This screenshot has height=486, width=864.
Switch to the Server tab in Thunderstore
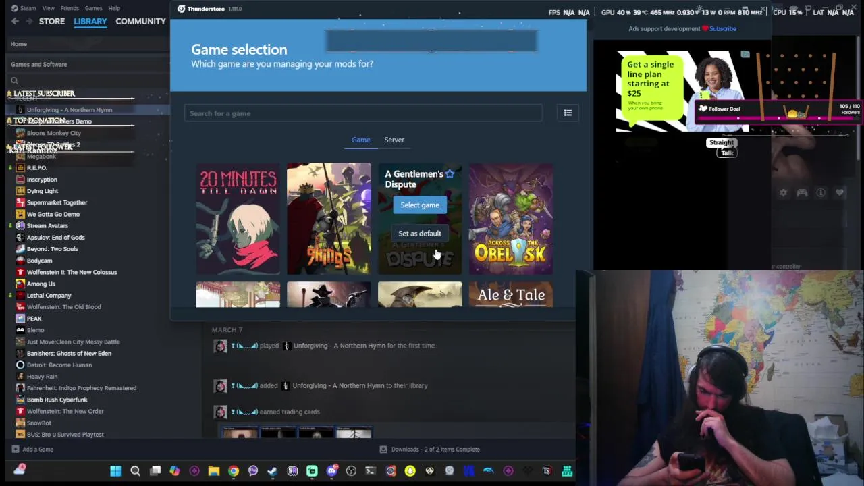tap(394, 140)
